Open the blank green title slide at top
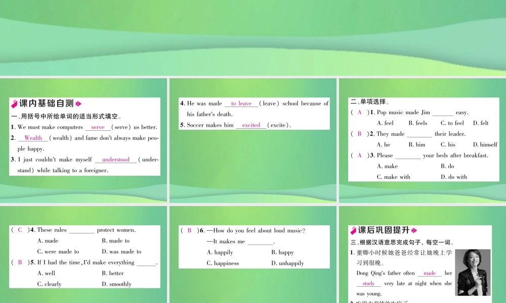Screen dimensions: 506x303 coord(253,38)
